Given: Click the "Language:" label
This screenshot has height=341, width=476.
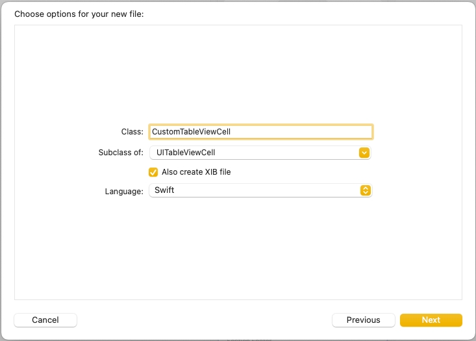Looking at the screenshot, I should 124,192.
